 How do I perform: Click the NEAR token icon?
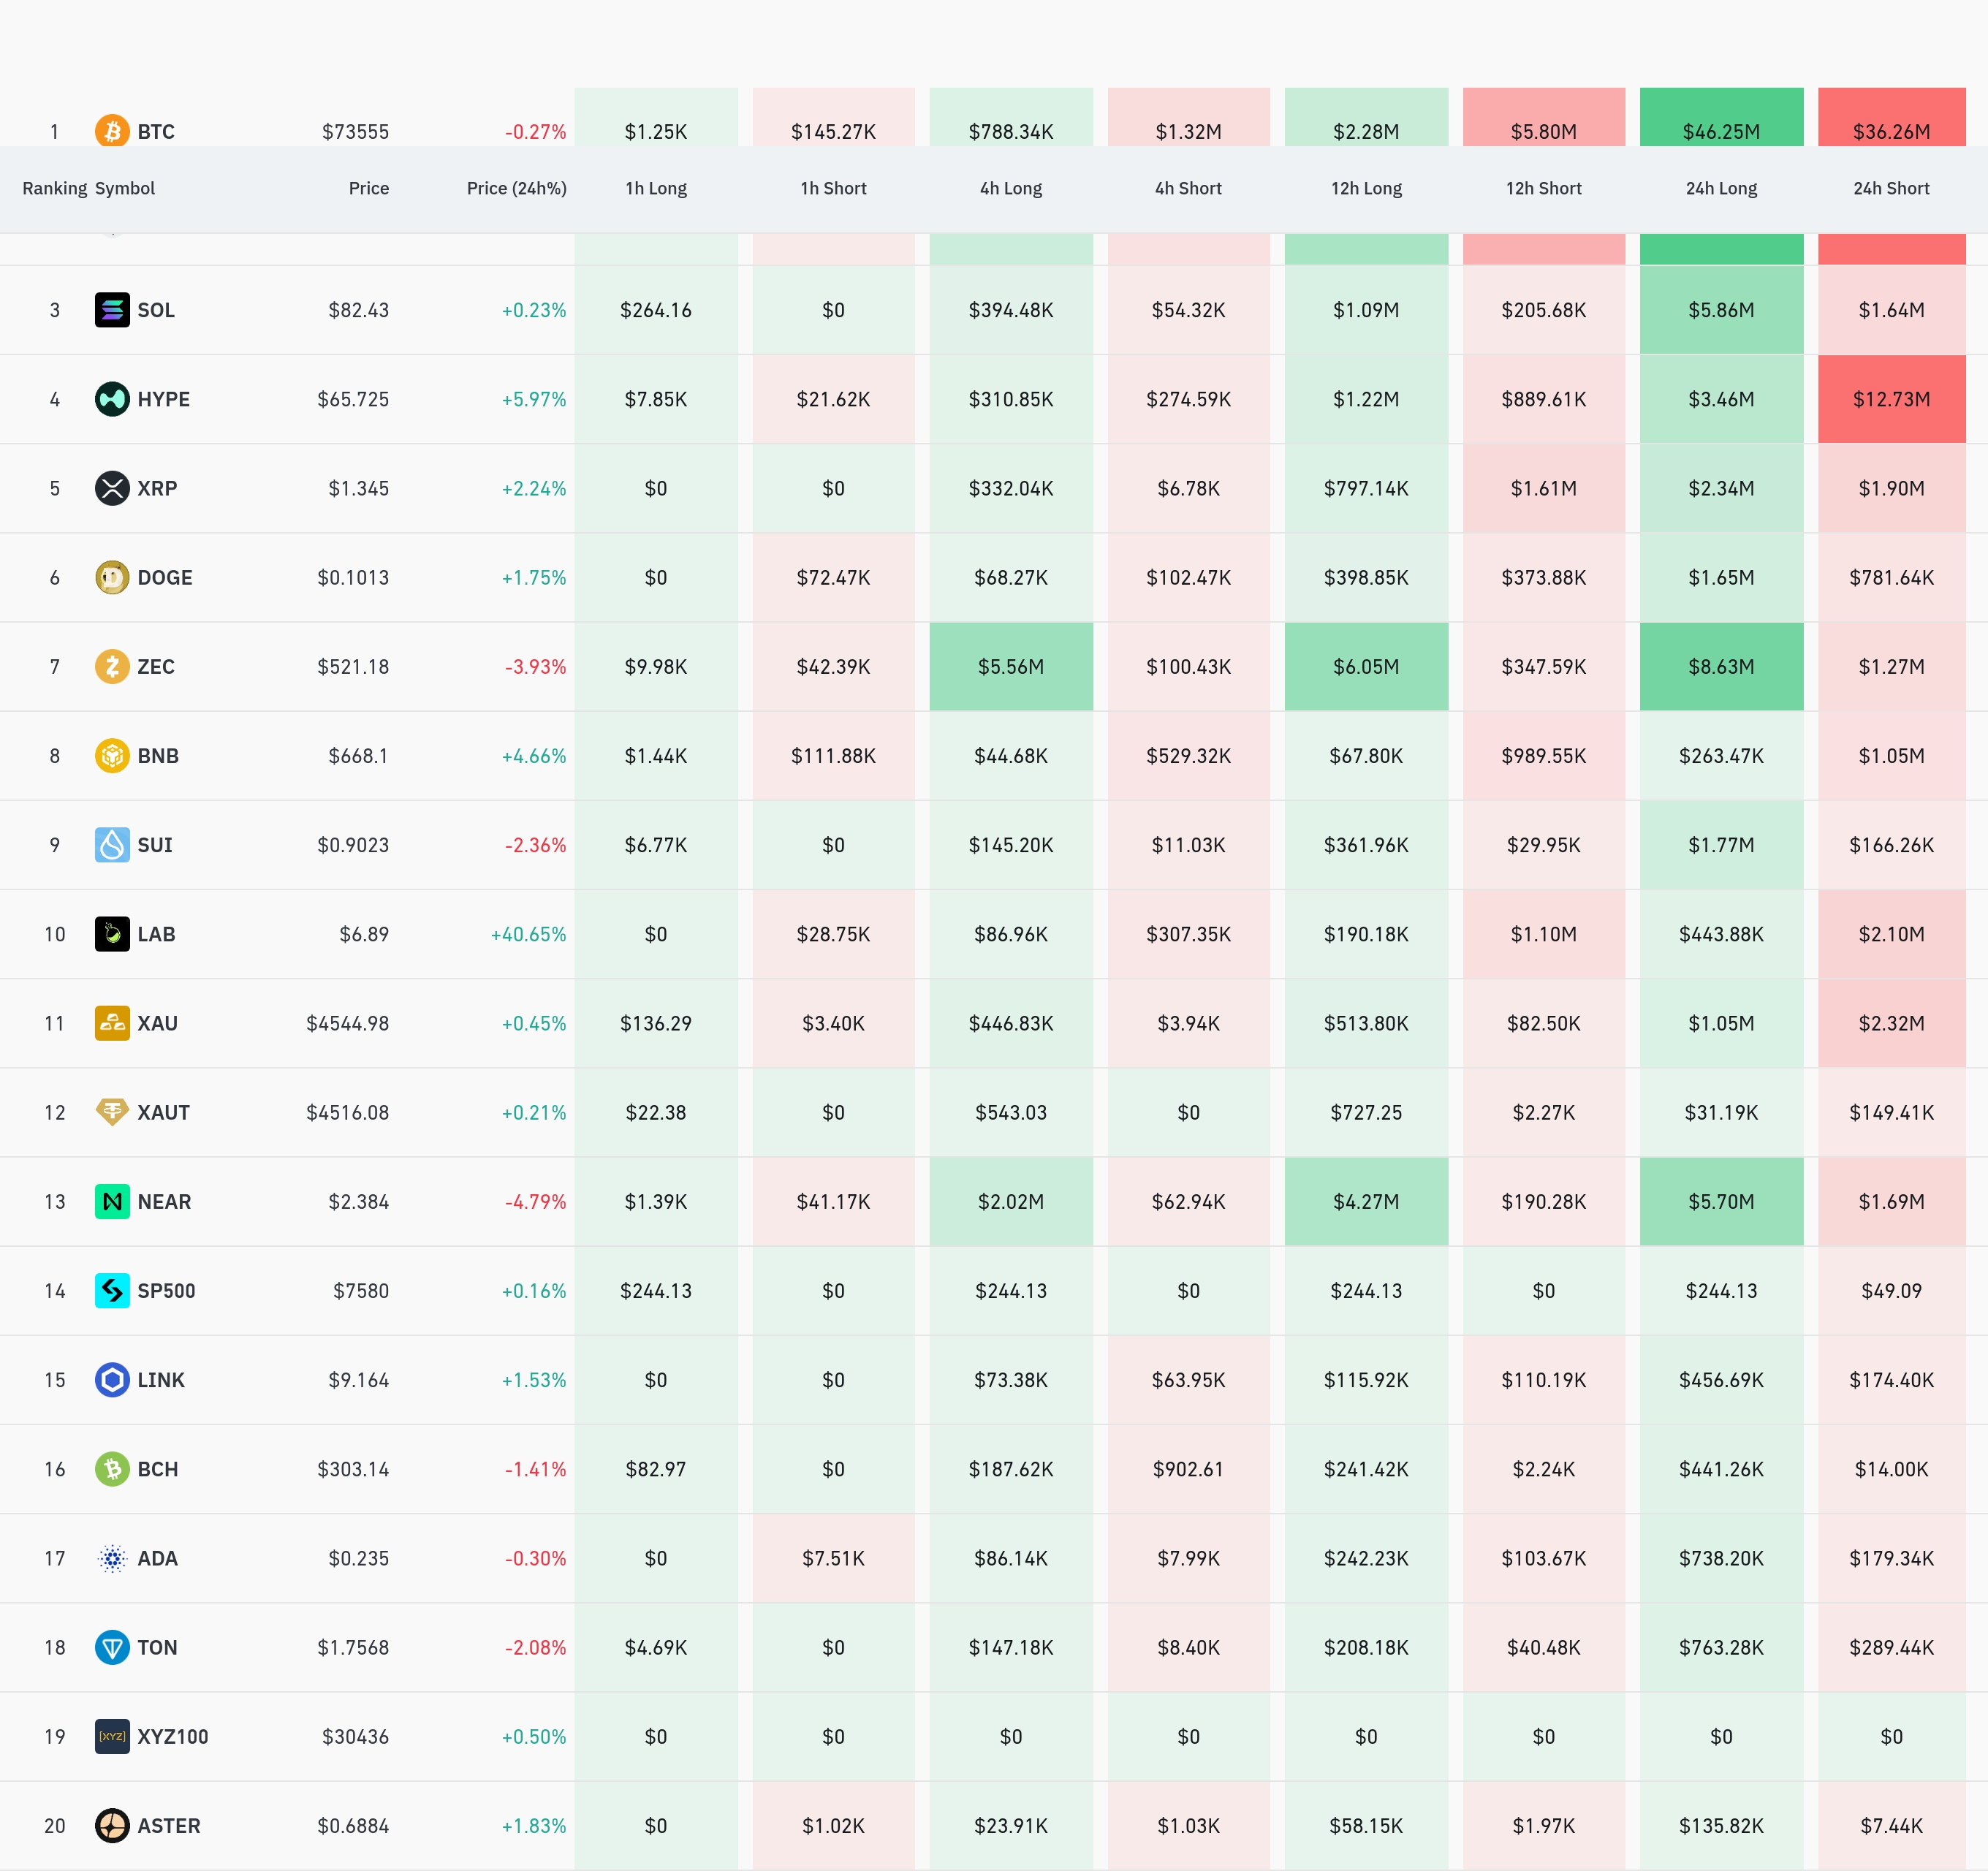point(112,1201)
